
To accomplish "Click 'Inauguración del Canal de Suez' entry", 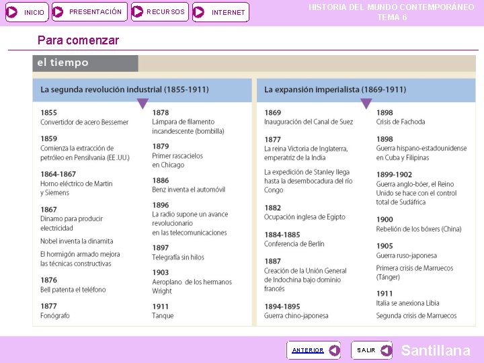I will tap(309, 122).
